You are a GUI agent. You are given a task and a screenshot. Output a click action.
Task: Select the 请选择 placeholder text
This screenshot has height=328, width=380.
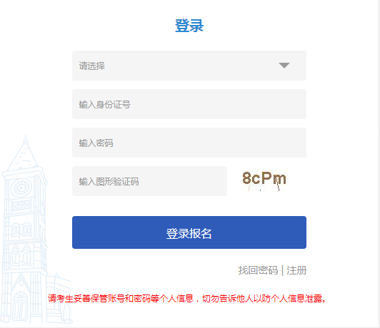click(92, 66)
